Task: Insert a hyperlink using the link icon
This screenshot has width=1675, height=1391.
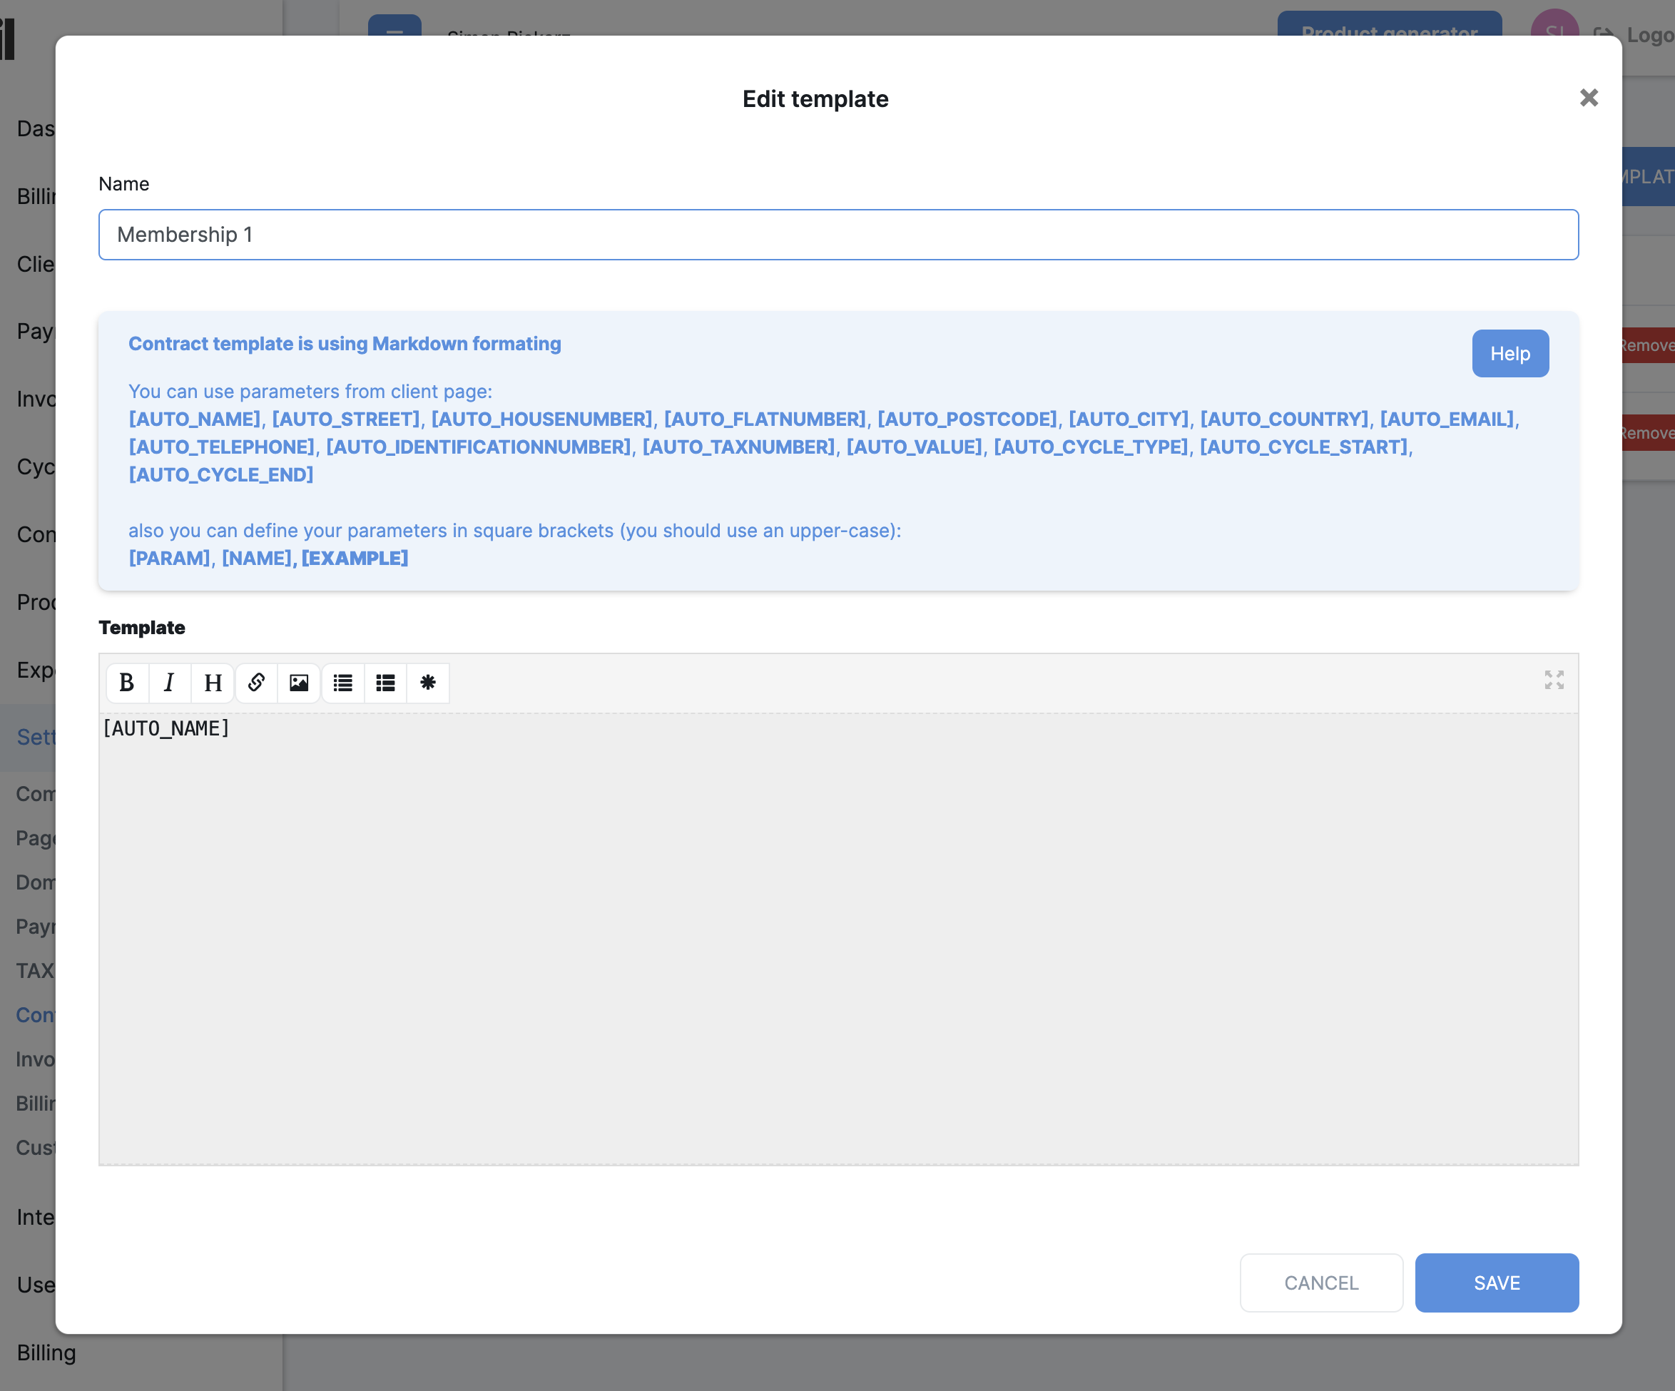Action: click(256, 683)
